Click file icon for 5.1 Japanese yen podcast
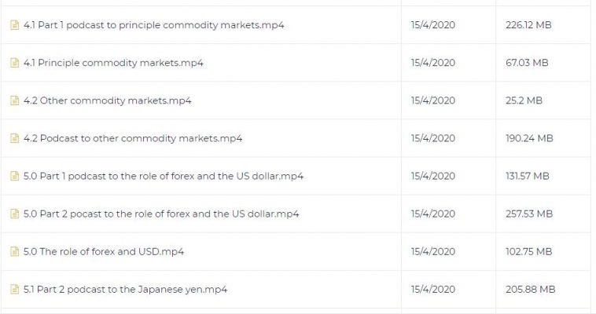The width and height of the screenshot is (596, 314). pyautogui.click(x=14, y=290)
